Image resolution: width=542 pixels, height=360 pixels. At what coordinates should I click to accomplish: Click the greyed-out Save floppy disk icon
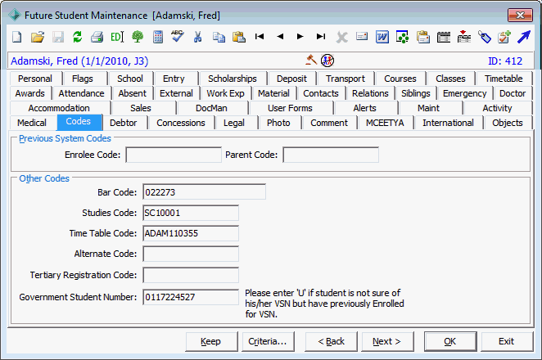(x=58, y=37)
